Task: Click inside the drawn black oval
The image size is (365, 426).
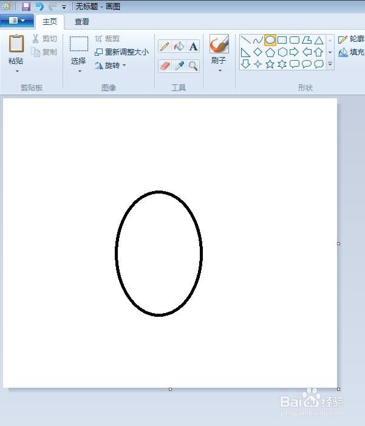Action: (x=159, y=254)
